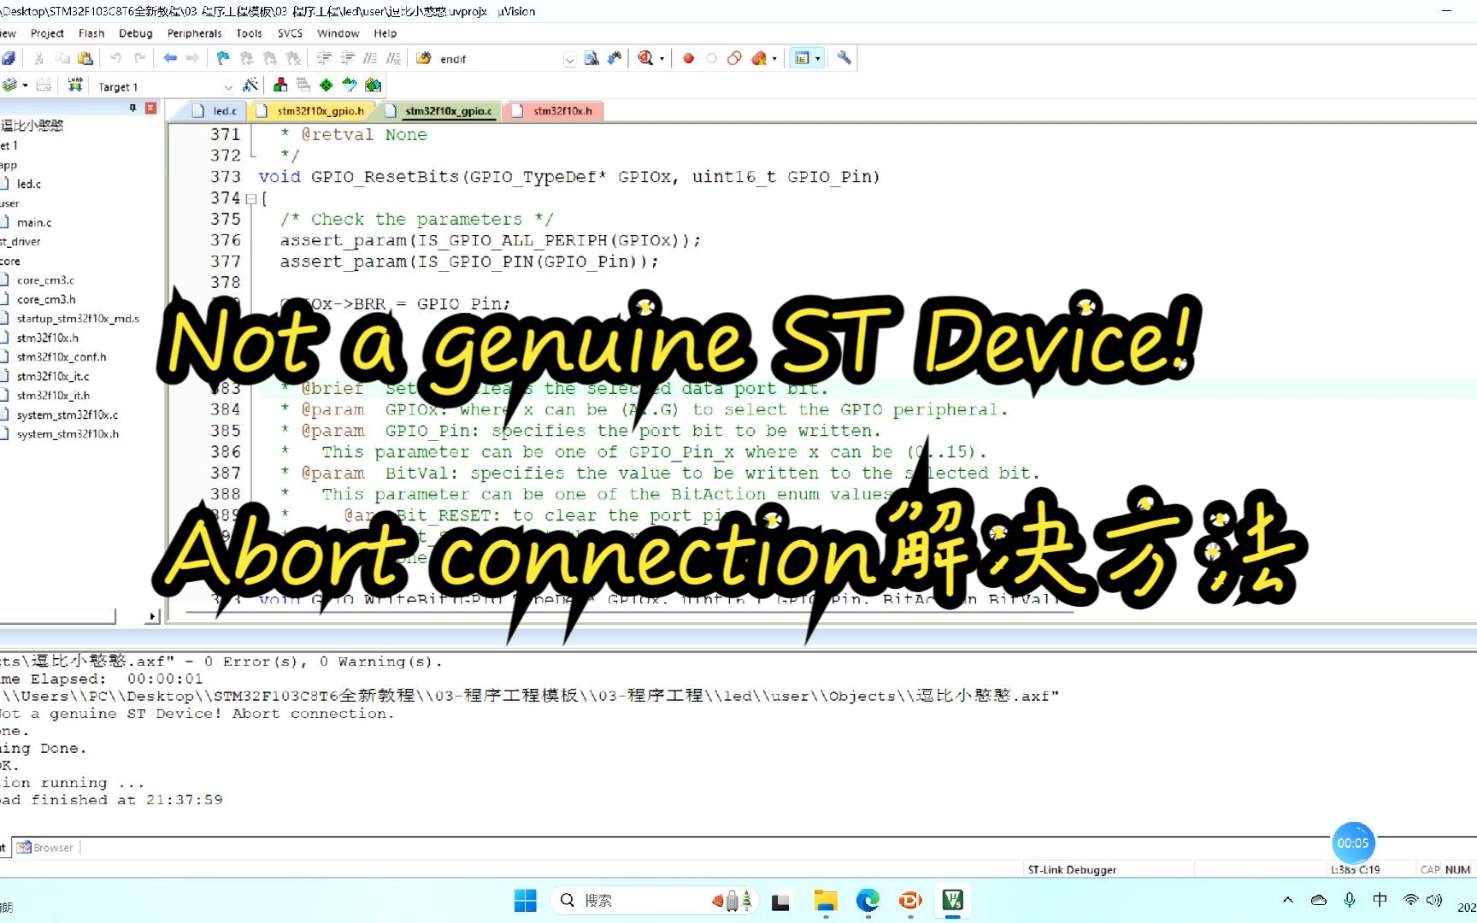Select stm32f10x_conf.h in the tree
Viewport: 1477px width, 923px height.
coord(62,357)
